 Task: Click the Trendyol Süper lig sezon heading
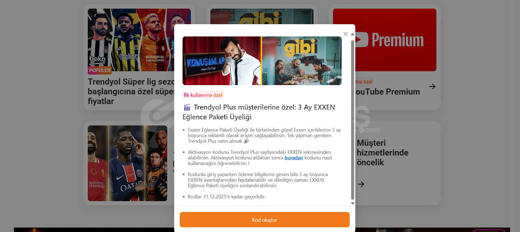point(131,91)
